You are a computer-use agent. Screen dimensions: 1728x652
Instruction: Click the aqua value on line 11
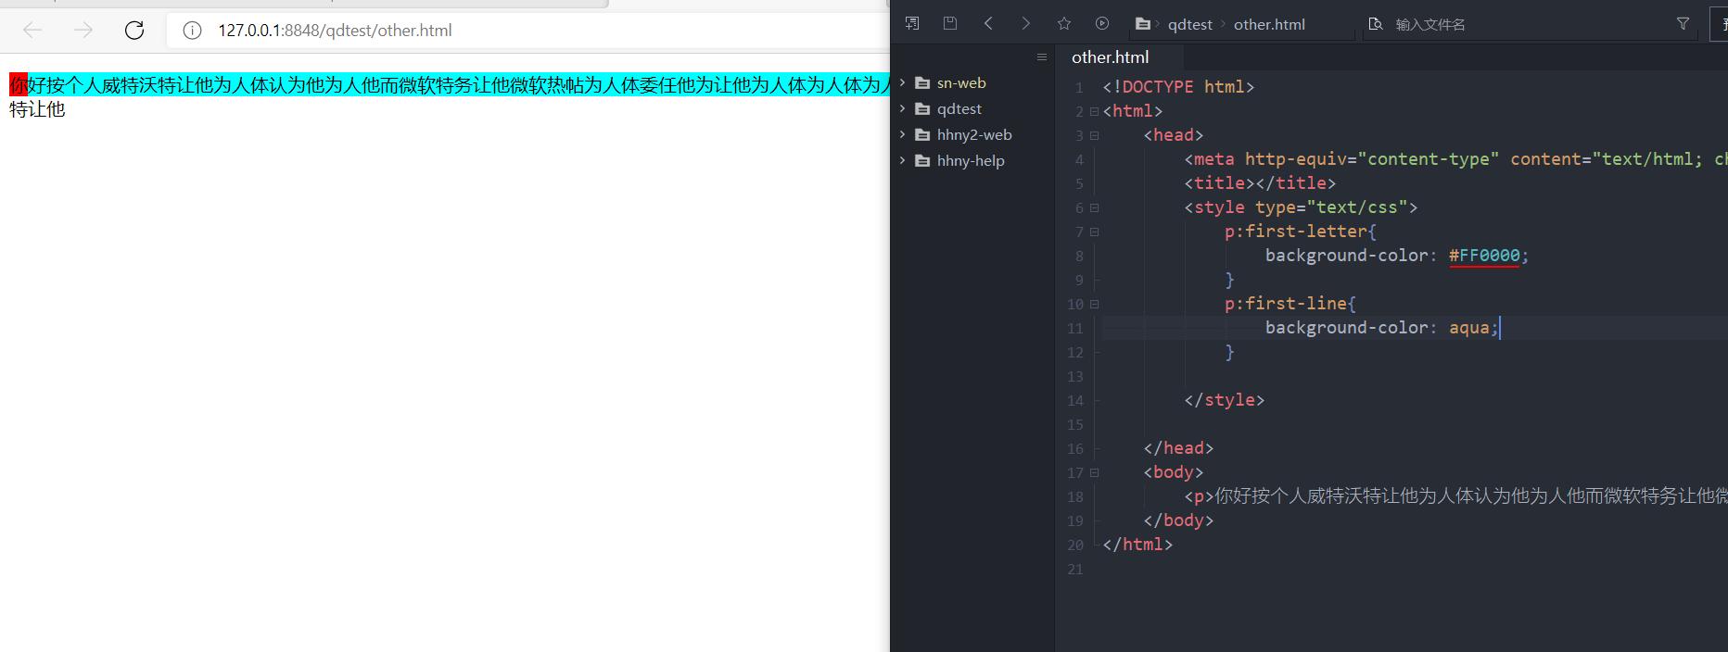[x=1469, y=328]
